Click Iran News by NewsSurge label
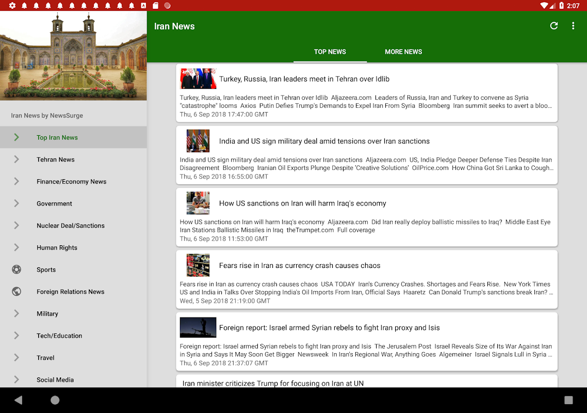The width and height of the screenshot is (587, 413). click(47, 116)
